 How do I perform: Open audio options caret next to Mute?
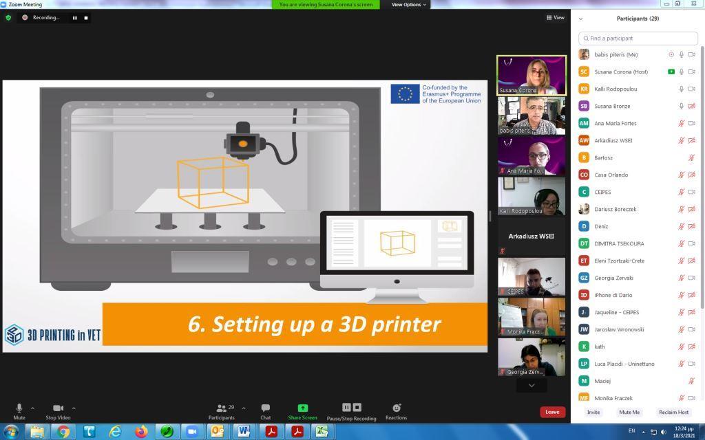click(32, 408)
